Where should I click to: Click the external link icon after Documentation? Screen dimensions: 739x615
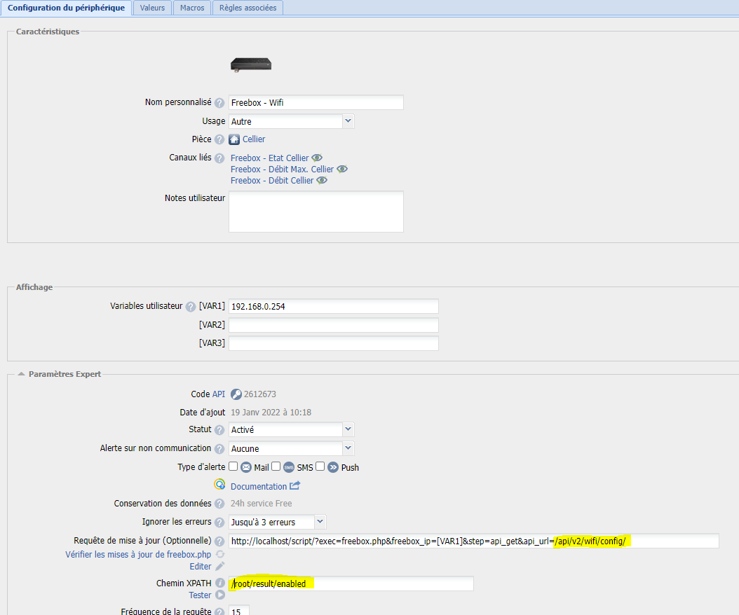pyautogui.click(x=294, y=486)
